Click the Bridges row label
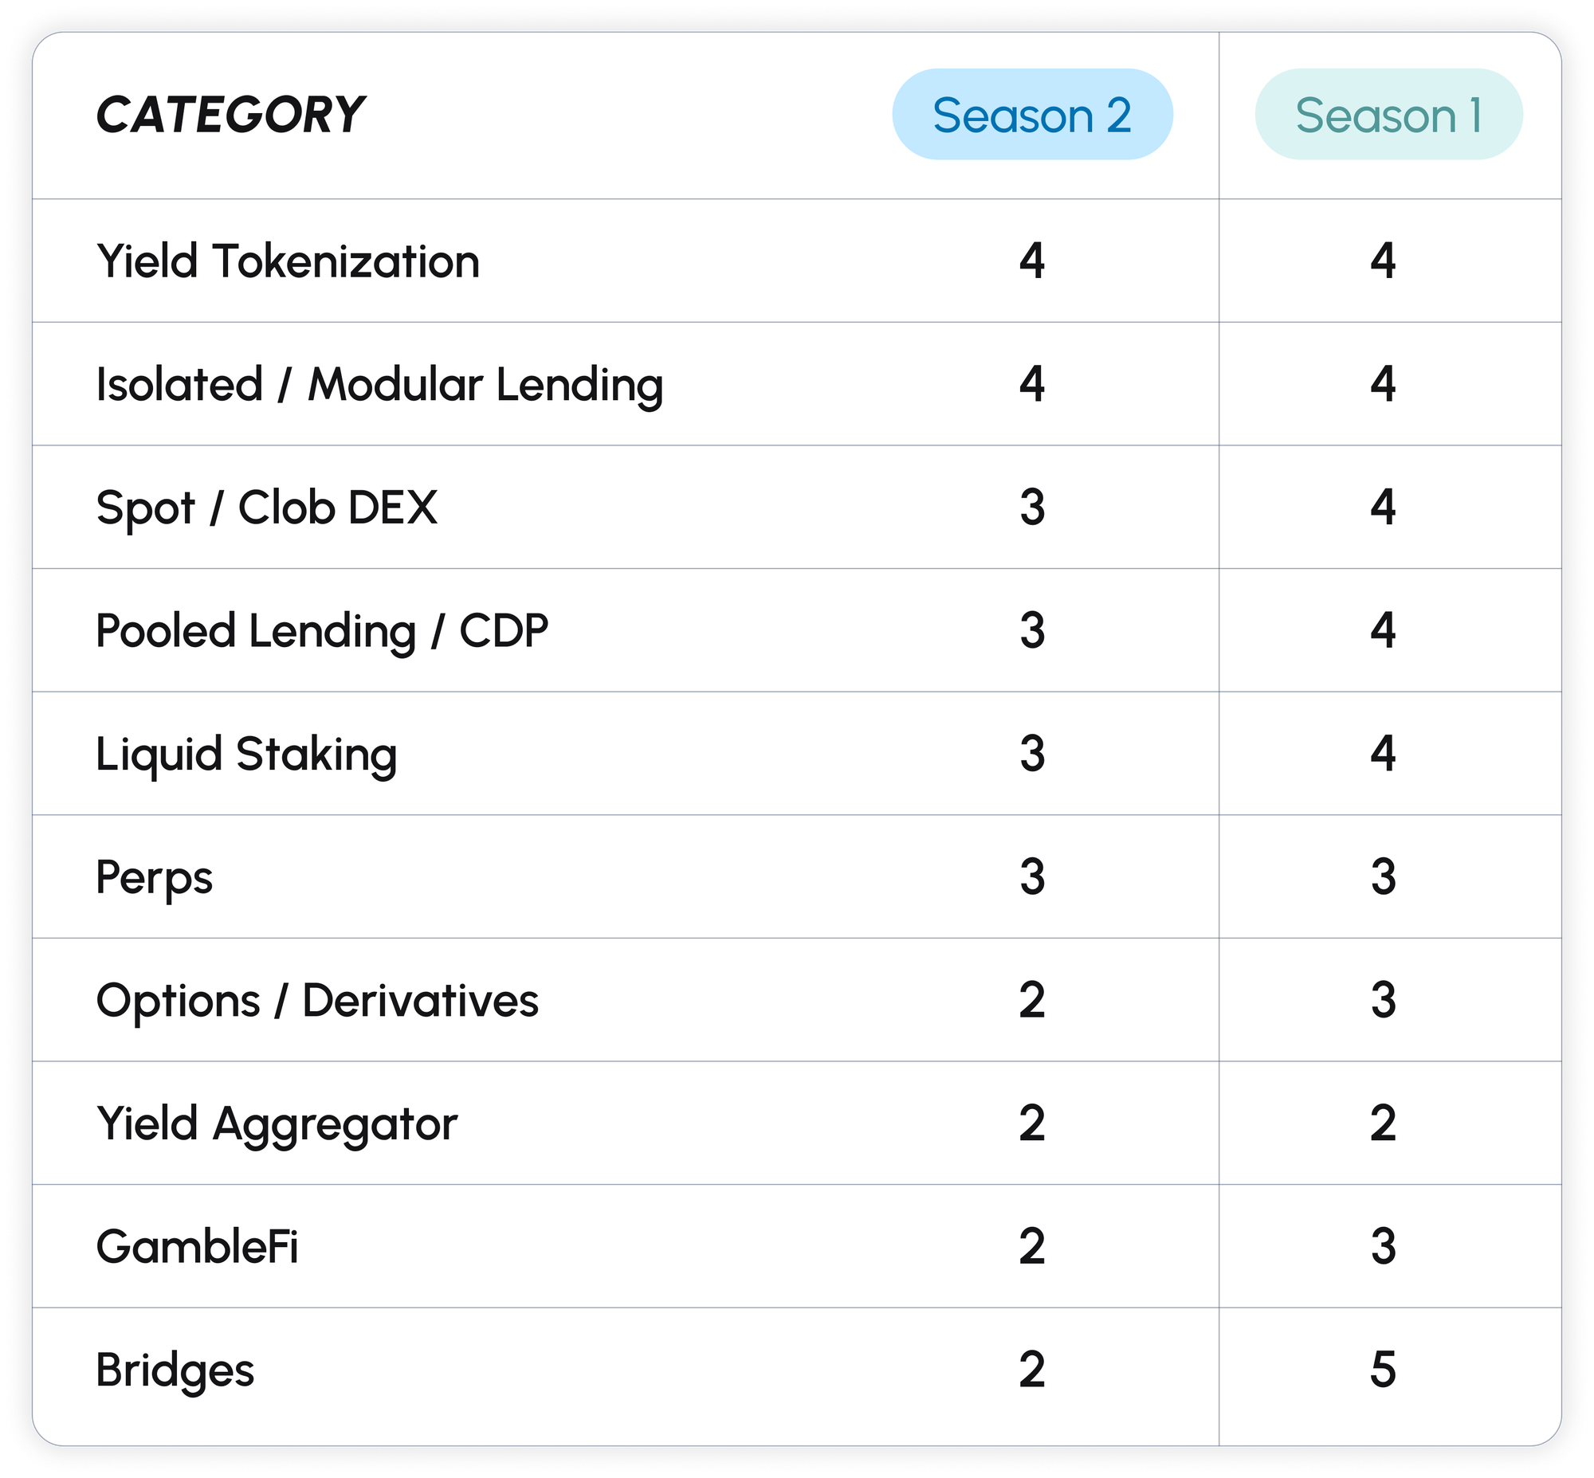The image size is (1594, 1478). point(175,1370)
